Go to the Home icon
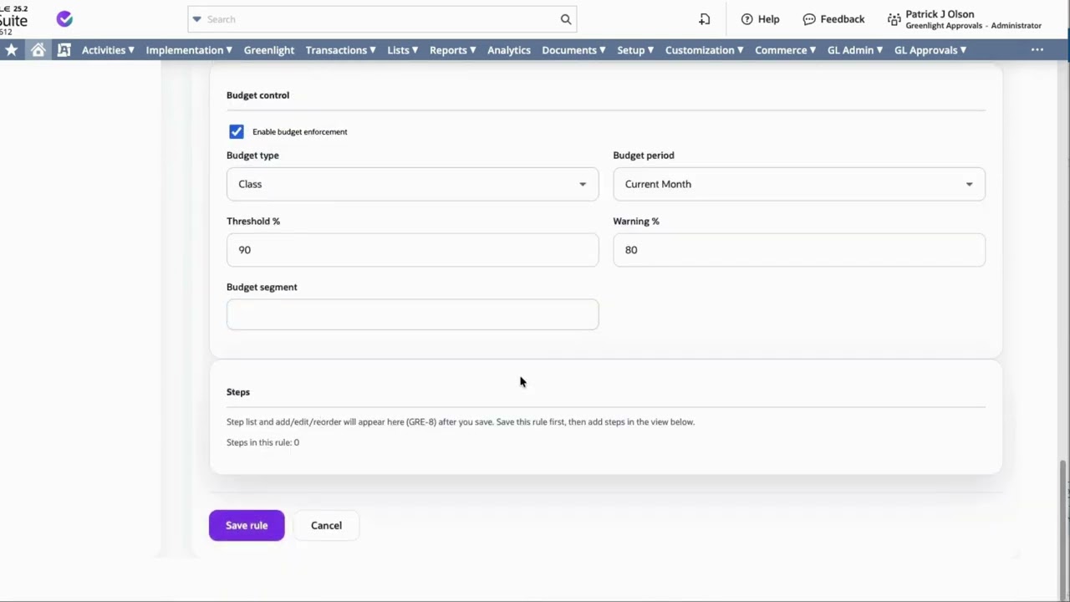The image size is (1070, 602). click(38, 50)
